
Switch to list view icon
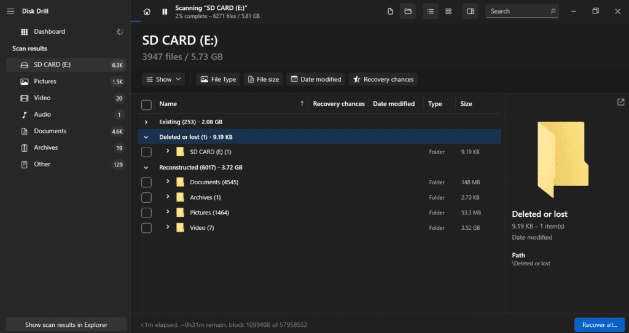click(431, 11)
